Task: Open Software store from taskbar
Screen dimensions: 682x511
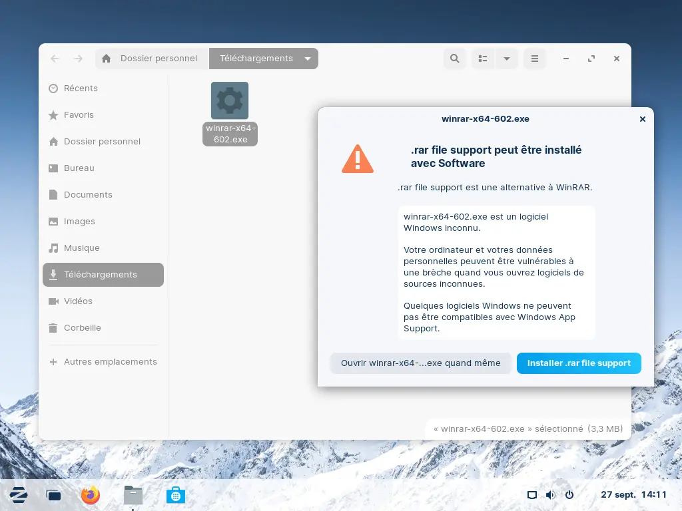Action: coord(176,494)
